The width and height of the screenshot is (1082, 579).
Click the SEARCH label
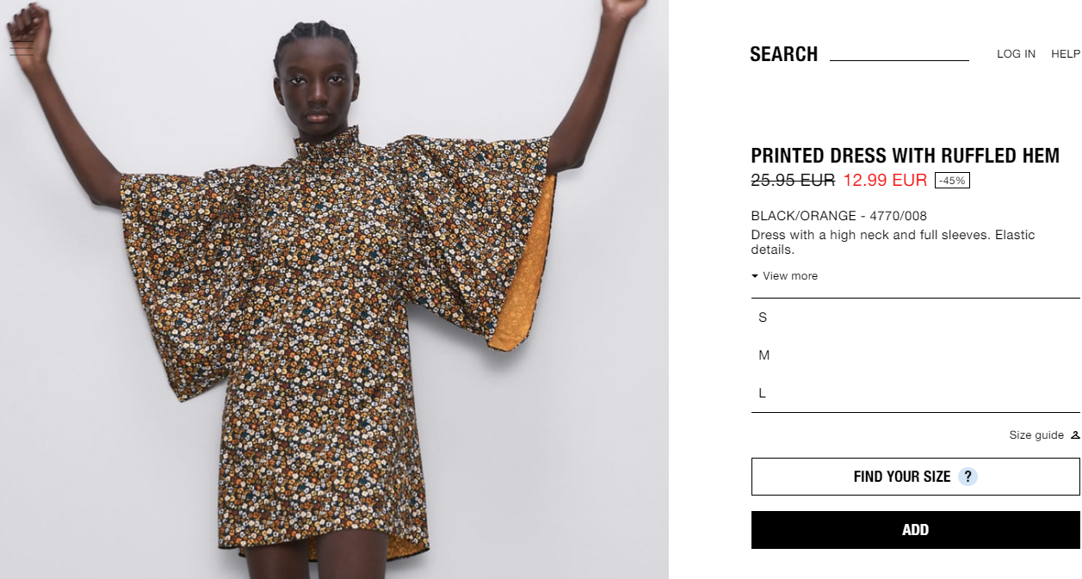pos(783,54)
